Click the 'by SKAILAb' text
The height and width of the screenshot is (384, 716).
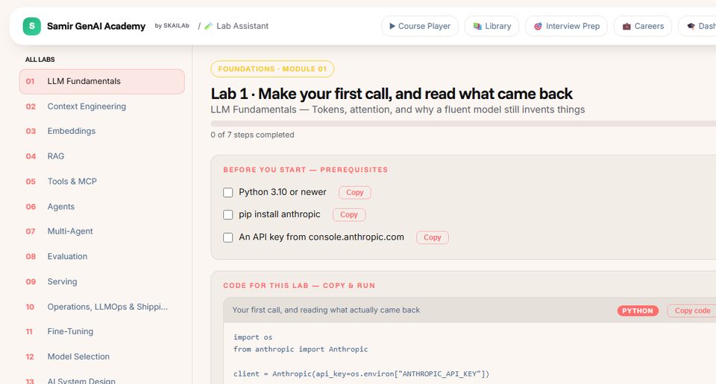[x=172, y=26]
